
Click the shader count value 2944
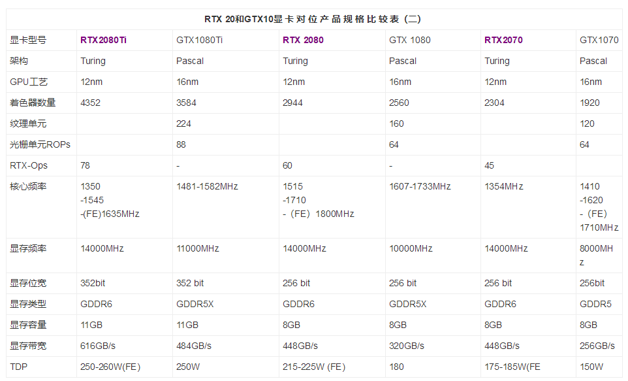tap(292, 103)
